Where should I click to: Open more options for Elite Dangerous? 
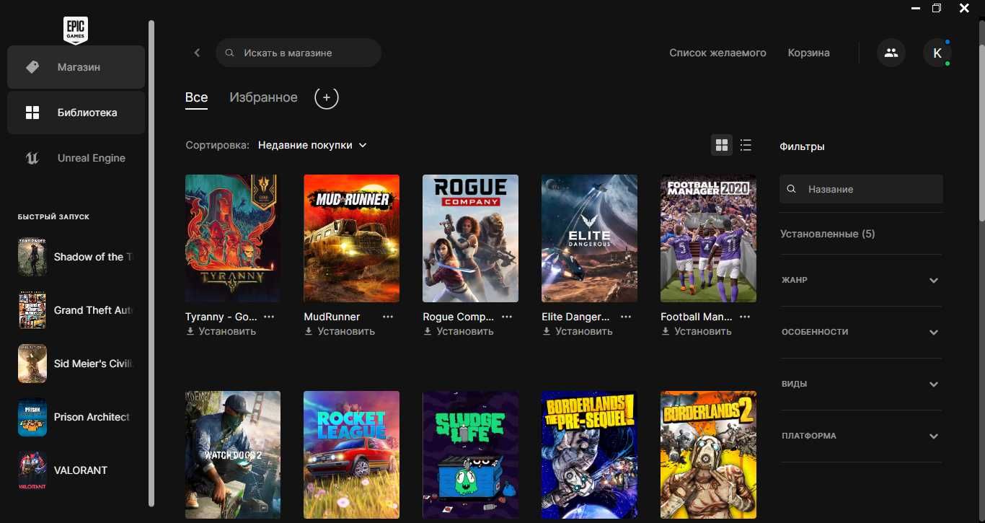tap(626, 317)
